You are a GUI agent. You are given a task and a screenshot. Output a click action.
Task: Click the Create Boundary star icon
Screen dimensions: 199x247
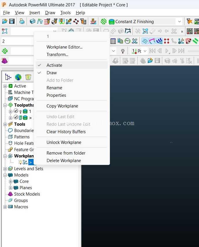click(5, 31)
